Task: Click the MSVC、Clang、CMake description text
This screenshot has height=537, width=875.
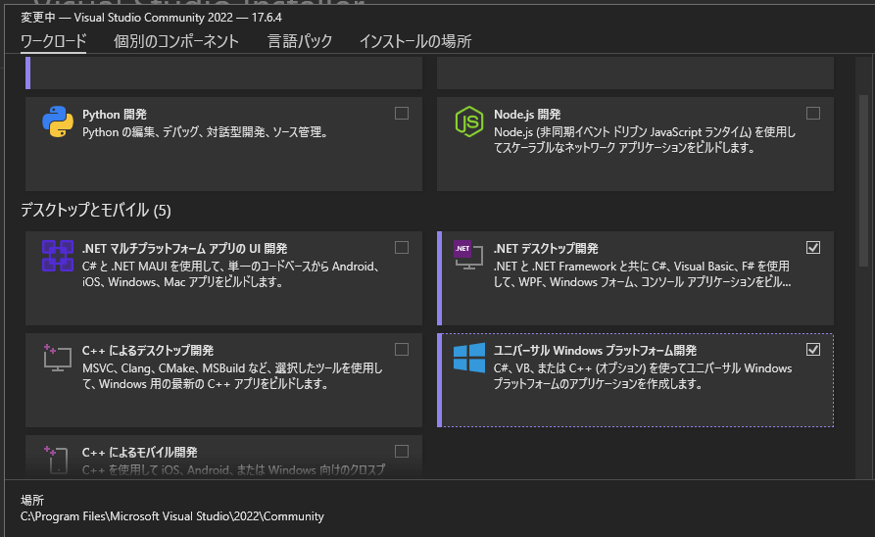Action: pyautogui.click(x=232, y=376)
